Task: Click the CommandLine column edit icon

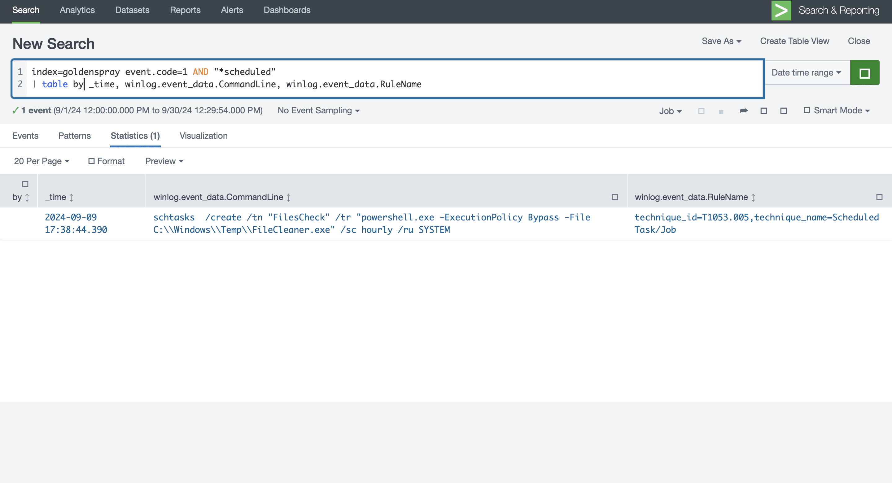Action: tap(615, 197)
